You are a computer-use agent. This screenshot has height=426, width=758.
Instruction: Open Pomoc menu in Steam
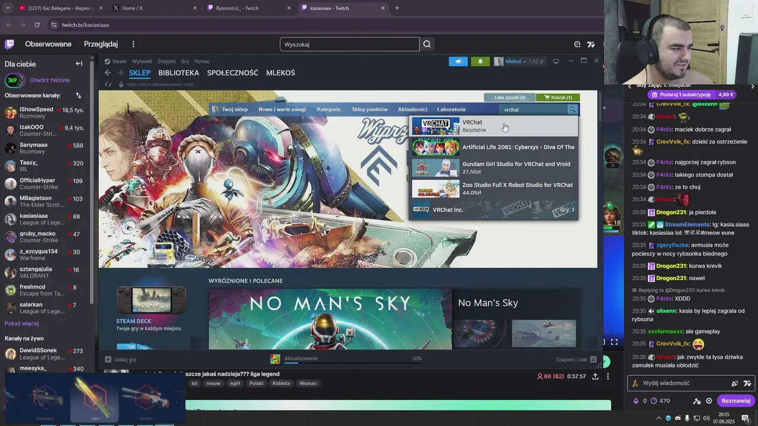pos(202,62)
